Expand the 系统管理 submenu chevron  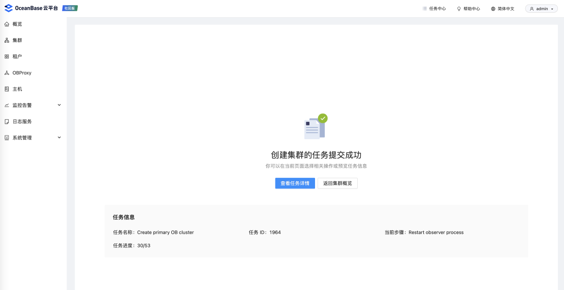point(59,137)
